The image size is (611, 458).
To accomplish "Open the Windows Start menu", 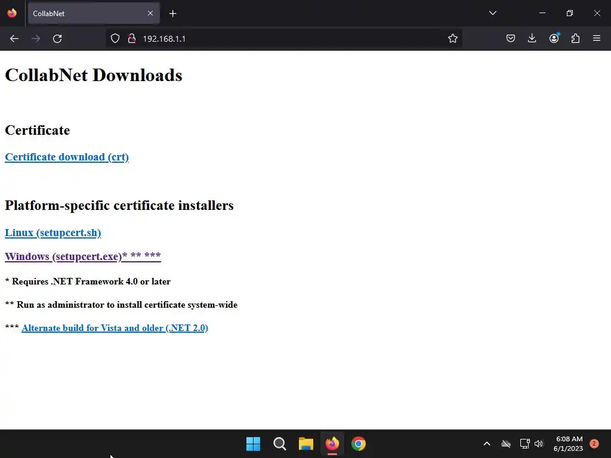I will [x=253, y=444].
